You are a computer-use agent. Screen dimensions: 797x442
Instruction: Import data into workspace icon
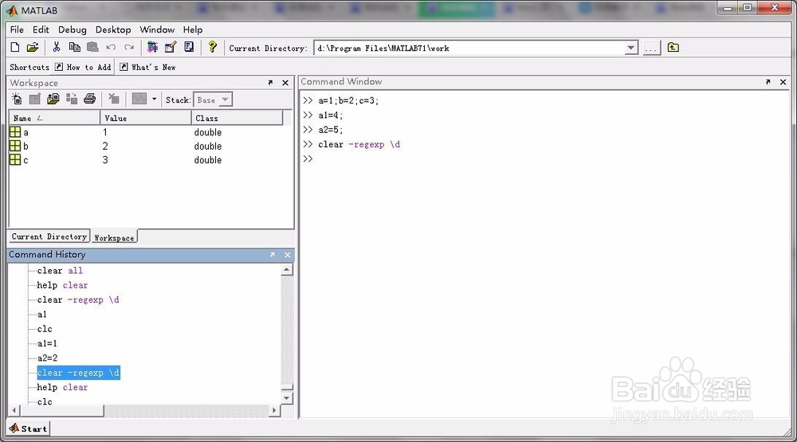53,99
